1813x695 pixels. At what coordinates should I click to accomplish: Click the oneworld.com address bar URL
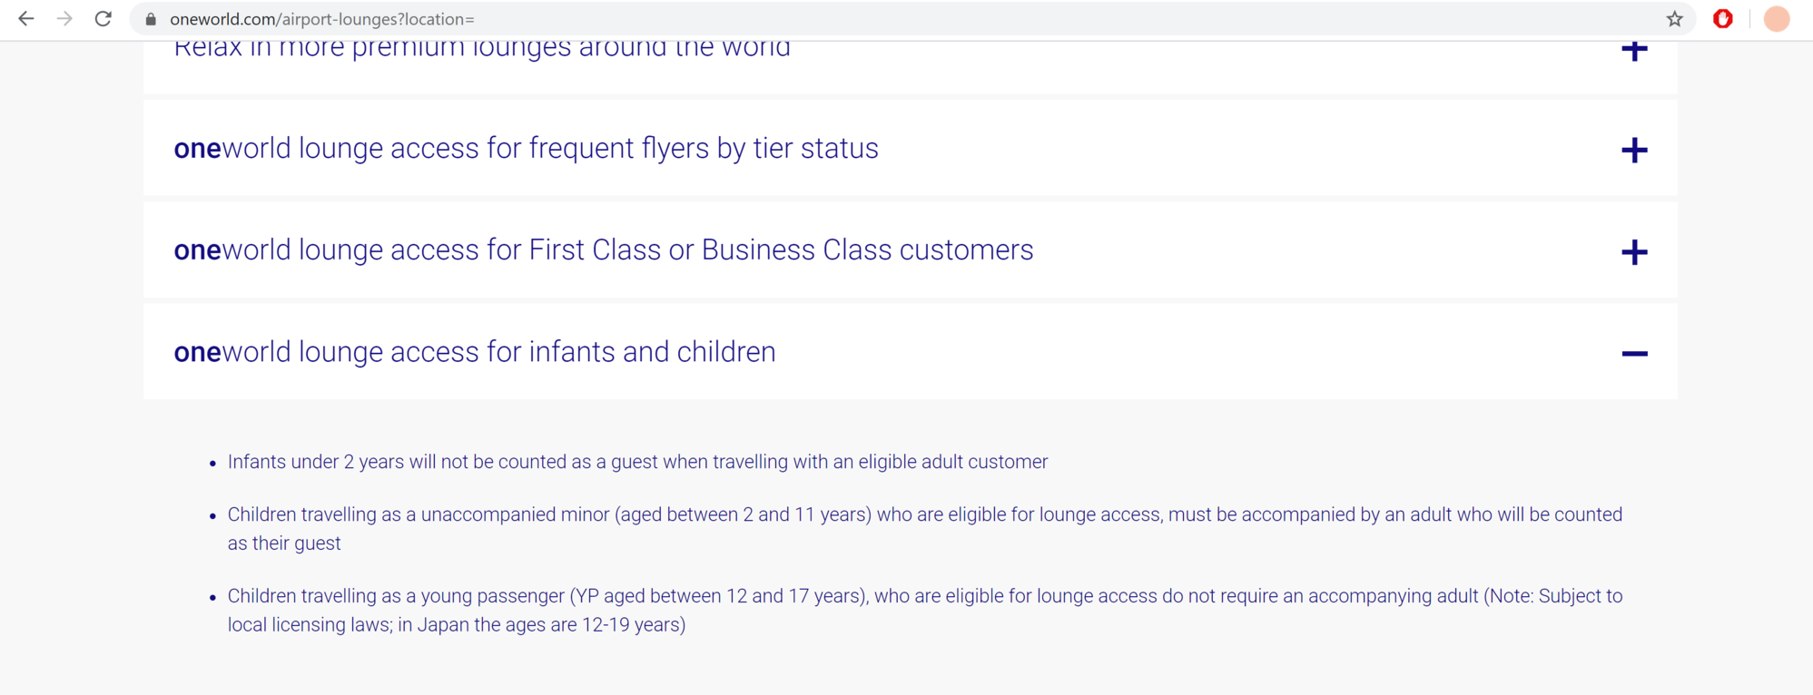322,19
